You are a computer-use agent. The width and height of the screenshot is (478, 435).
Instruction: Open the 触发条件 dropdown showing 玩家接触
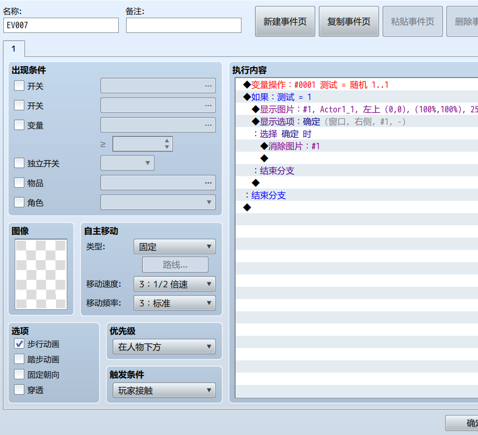164,390
